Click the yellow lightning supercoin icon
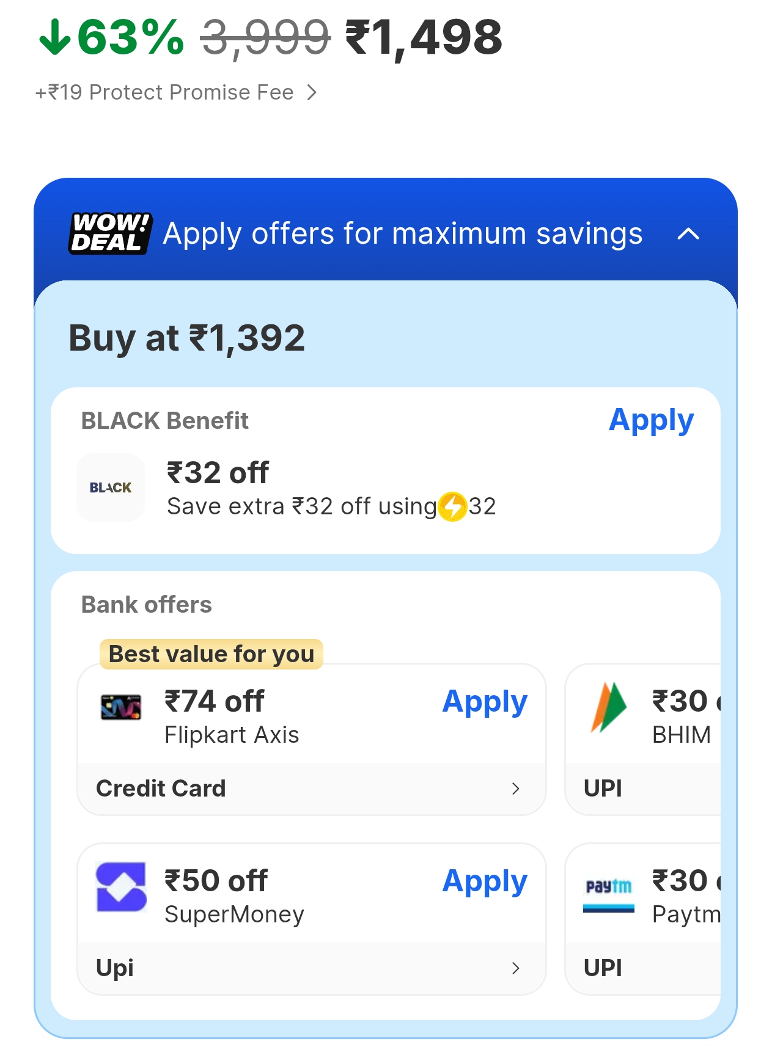 point(452,506)
